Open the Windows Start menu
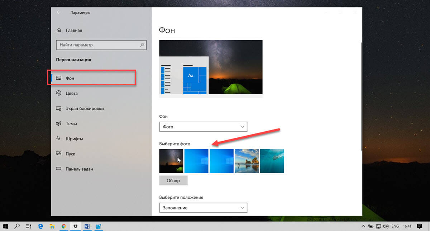Image resolution: width=430 pixels, height=231 pixels. [x=6, y=226]
